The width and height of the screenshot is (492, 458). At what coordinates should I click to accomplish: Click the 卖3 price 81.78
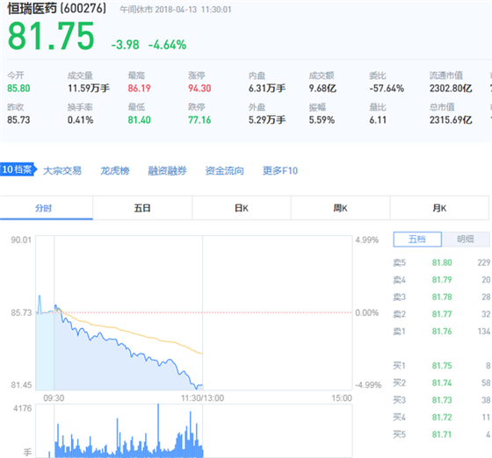[442, 297]
